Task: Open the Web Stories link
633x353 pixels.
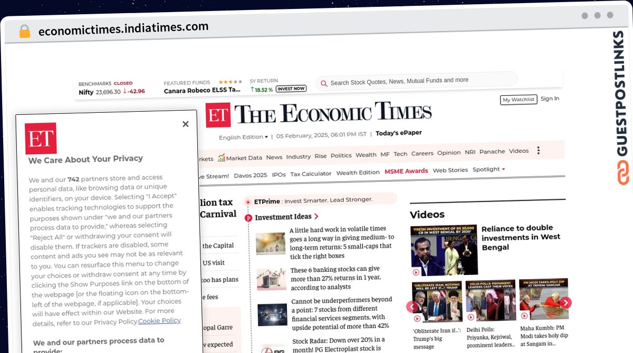Action: pos(450,170)
